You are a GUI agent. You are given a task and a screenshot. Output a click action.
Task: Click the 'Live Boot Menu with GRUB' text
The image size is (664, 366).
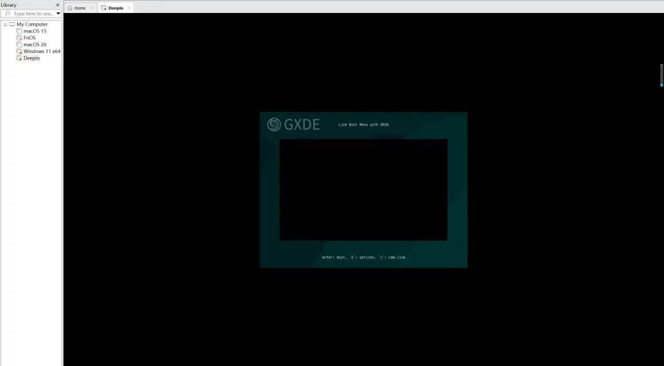[x=363, y=124]
